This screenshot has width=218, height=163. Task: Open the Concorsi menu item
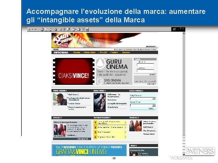(126, 53)
